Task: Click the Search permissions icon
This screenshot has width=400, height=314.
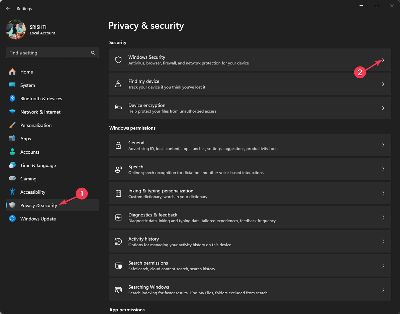Action: point(118,266)
